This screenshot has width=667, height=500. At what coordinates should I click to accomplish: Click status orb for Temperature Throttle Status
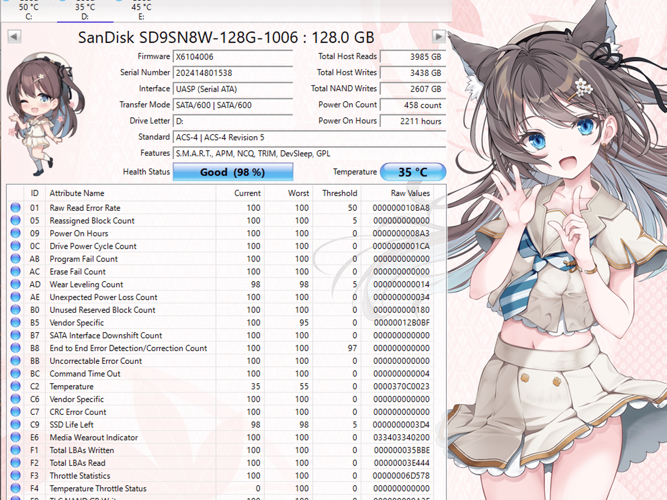(x=15, y=488)
